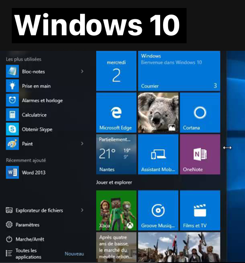Screen dimensions: 245x263
Task: Open the Courrier mail tile
Action: pyautogui.click(x=179, y=71)
